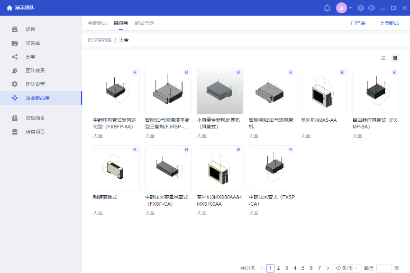The image size is (410, 273).
Task: Switch to grid view layout
Action: coord(395,58)
